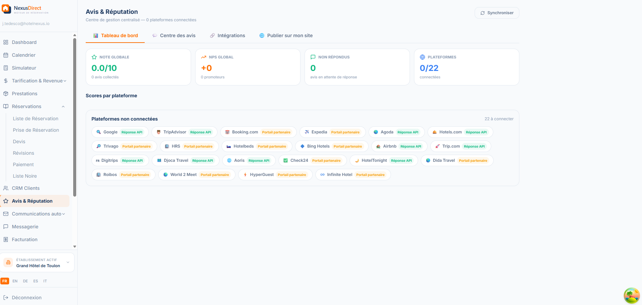Screen dimensions: 642x305
Task: Click the sidebar scrollbar thumb
Action: (x=75, y=117)
